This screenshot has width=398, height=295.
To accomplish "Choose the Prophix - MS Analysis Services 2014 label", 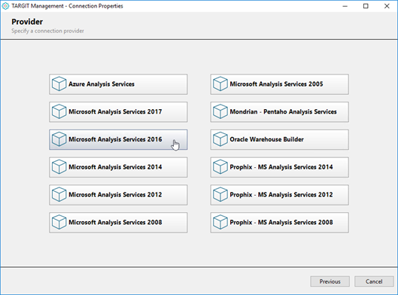I will 281,167.
